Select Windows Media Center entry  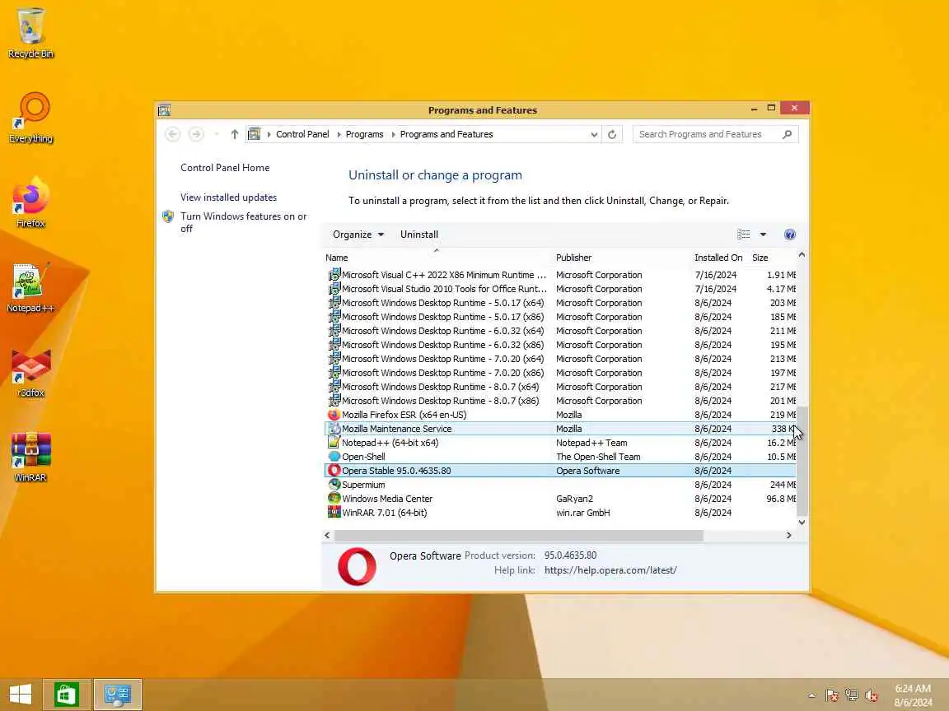(x=560, y=499)
